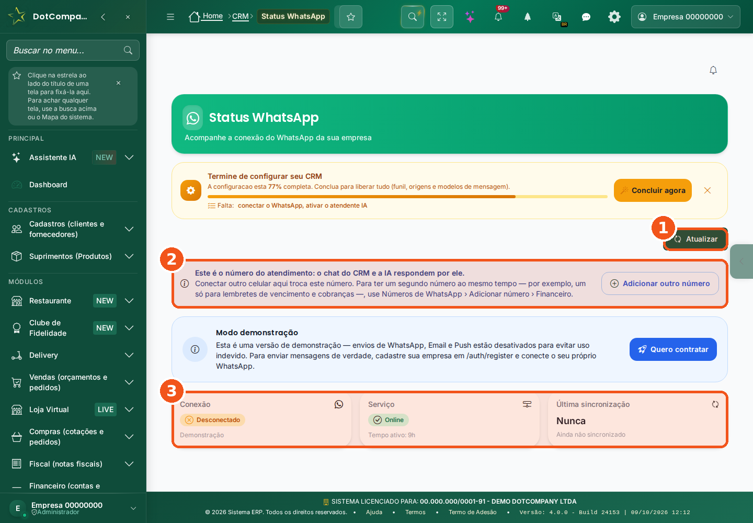Screen dimensions: 753x523
Task: Open notifications bell with 99+ badge
Action: pos(498,17)
